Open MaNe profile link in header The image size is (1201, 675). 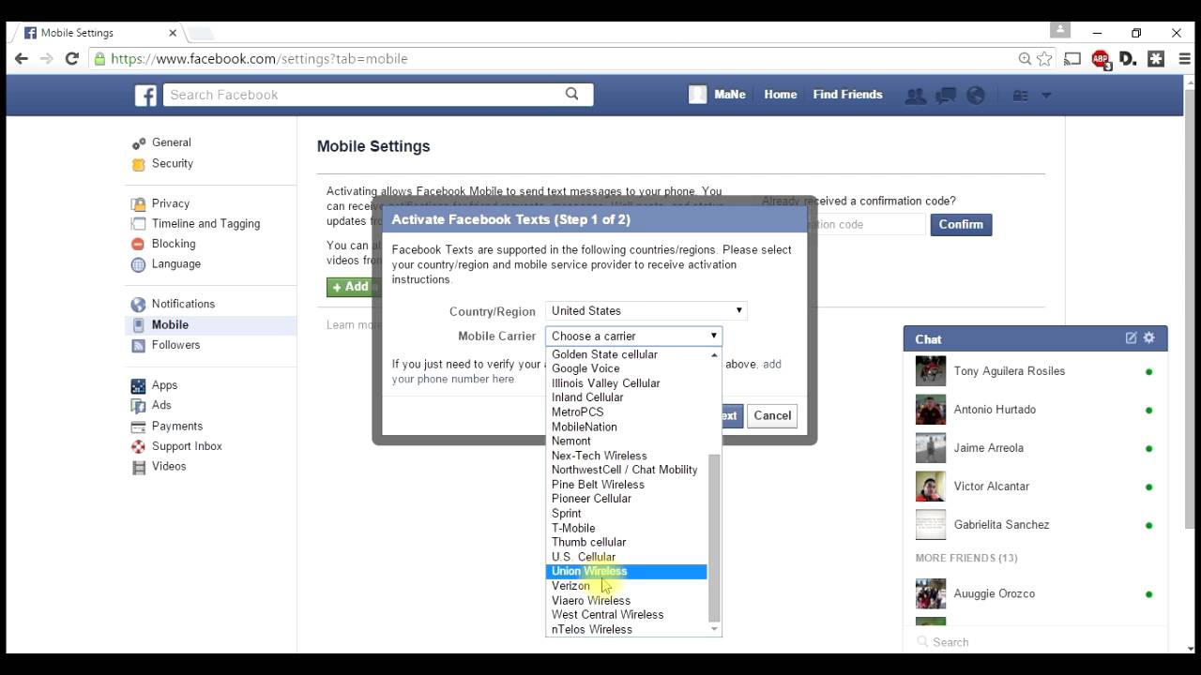pyautogui.click(x=718, y=95)
